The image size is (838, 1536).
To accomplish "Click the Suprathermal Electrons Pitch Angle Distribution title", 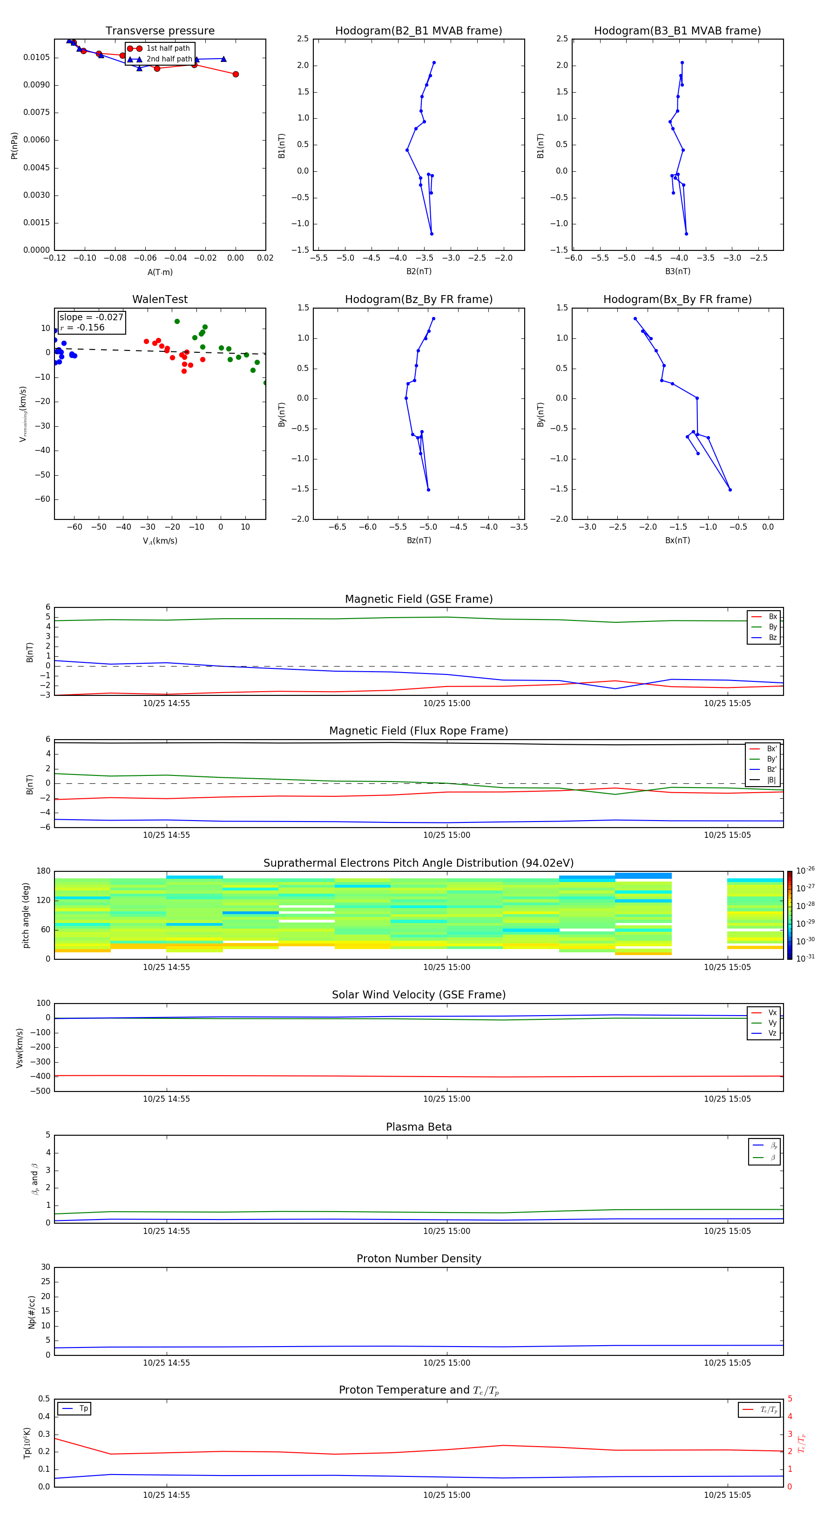I will pos(419,863).
